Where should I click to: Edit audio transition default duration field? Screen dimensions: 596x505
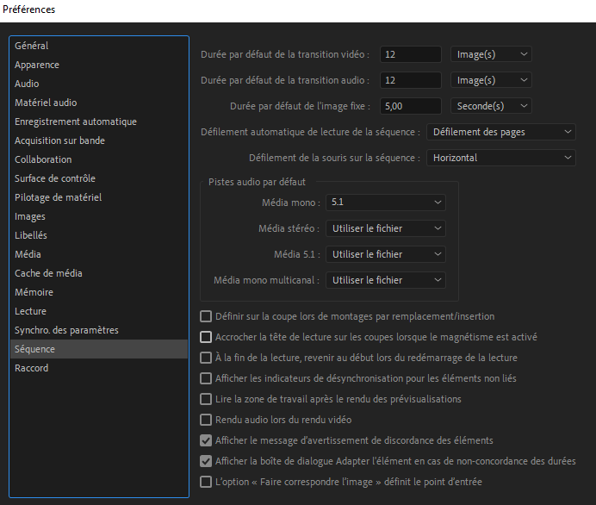(411, 80)
